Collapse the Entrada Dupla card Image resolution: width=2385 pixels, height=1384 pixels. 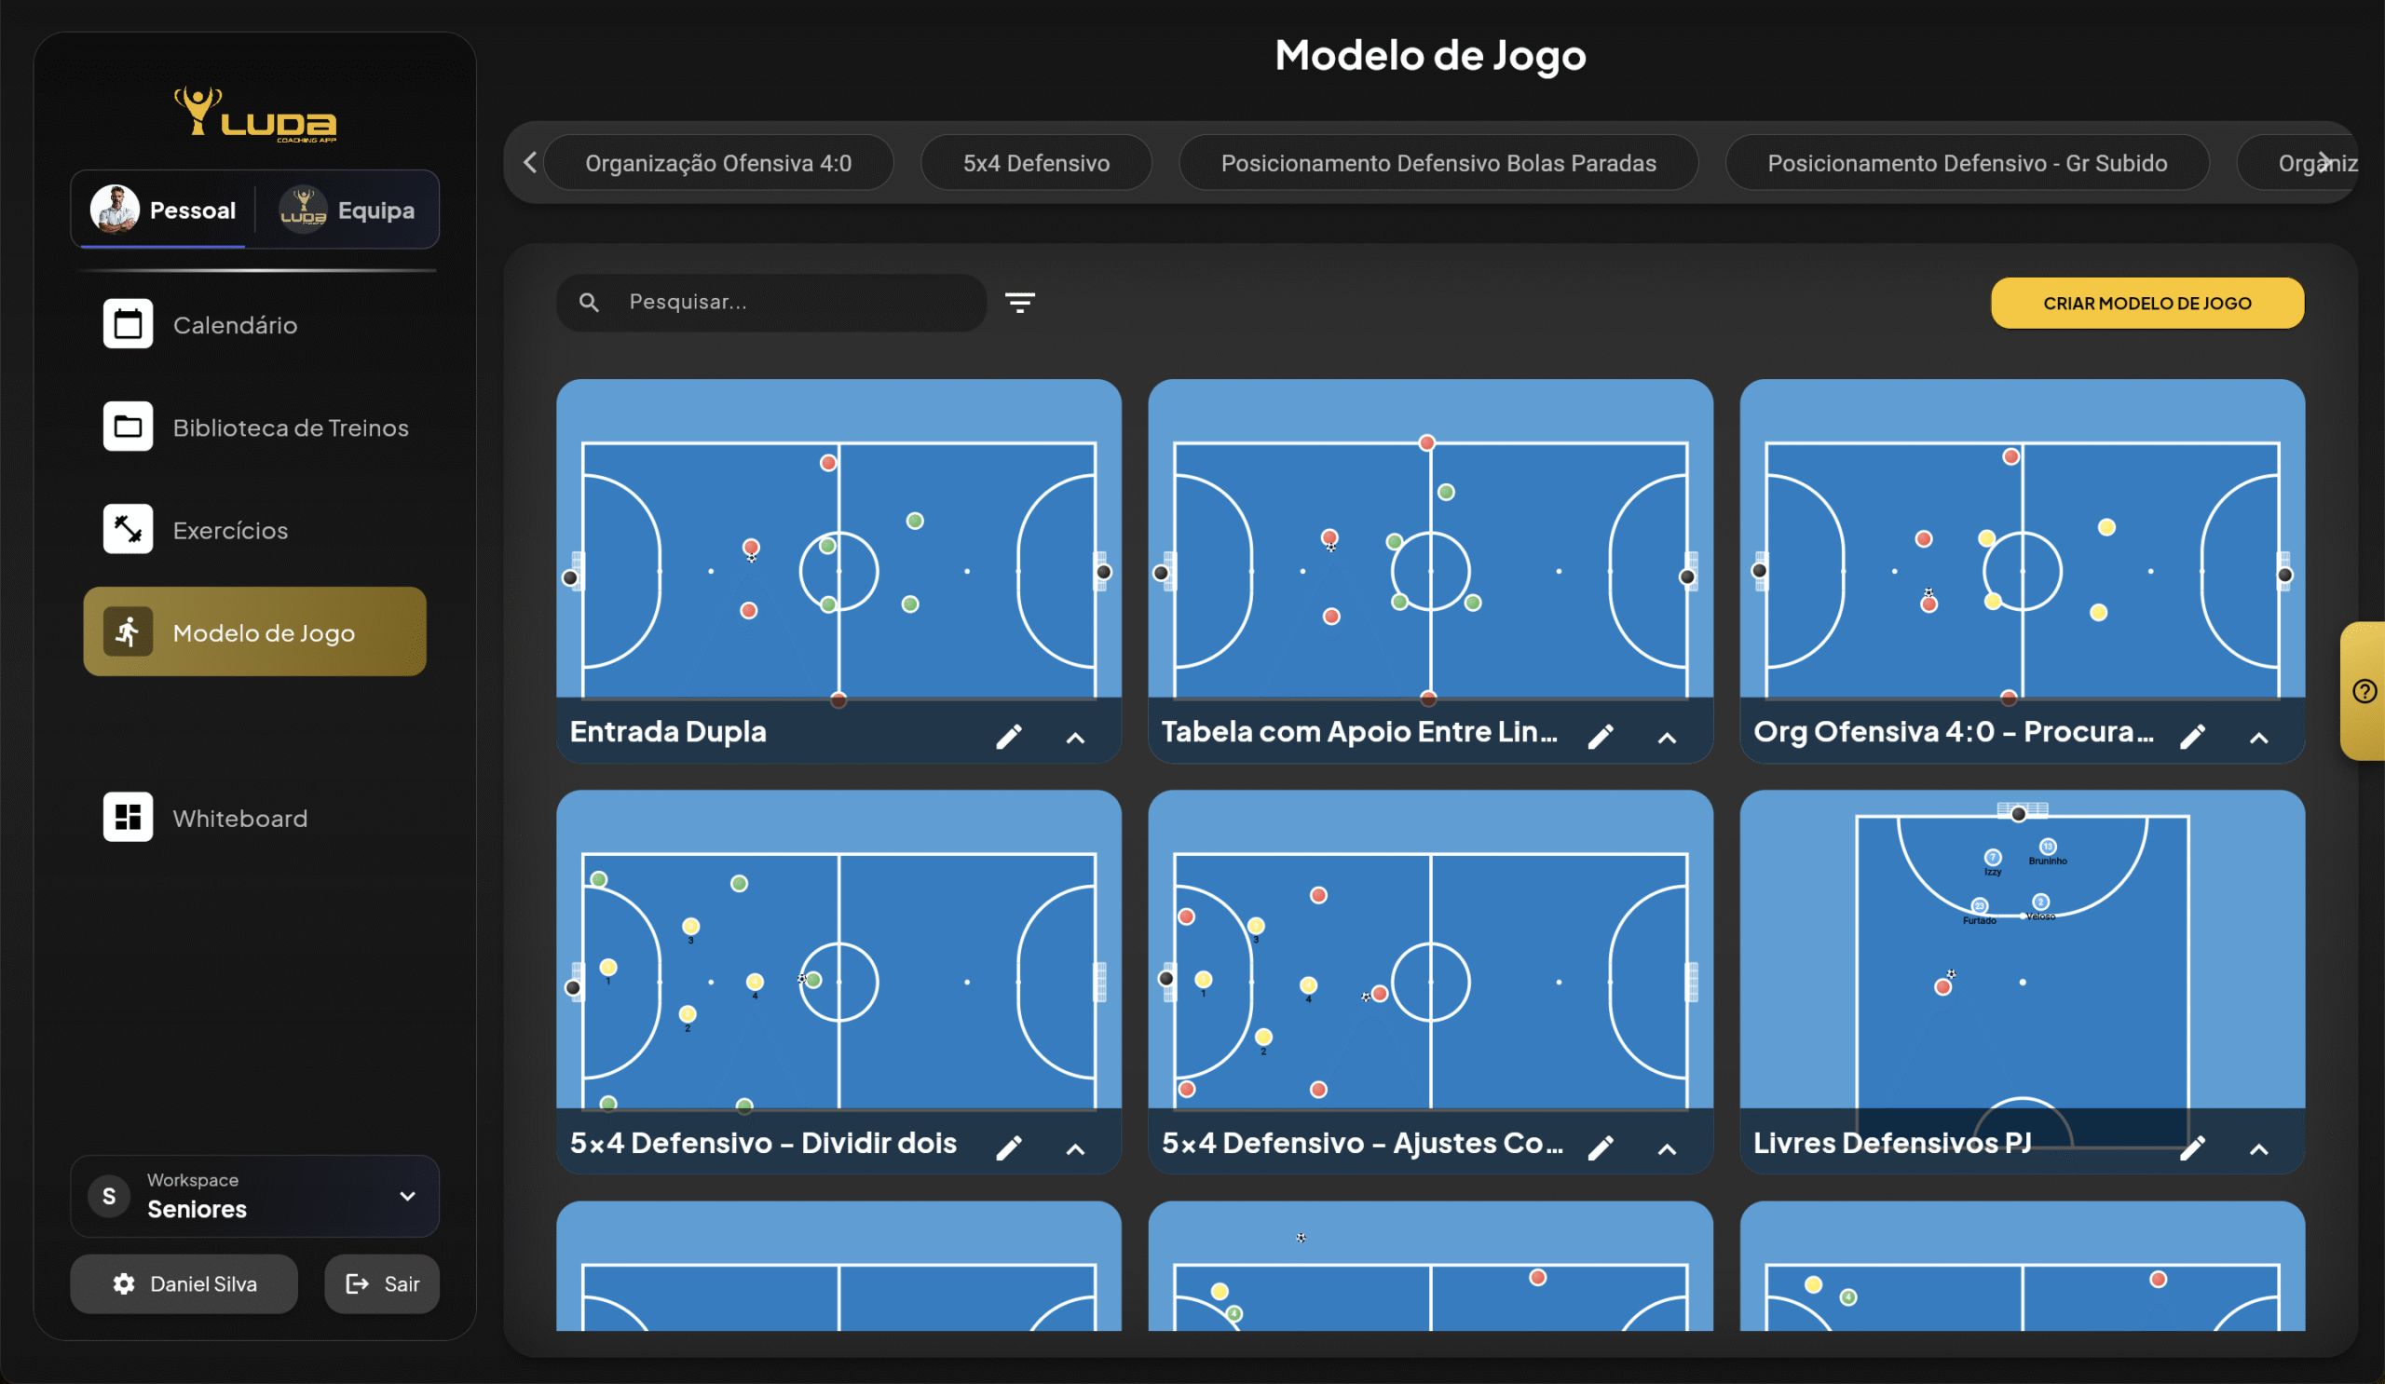(1075, 738)
